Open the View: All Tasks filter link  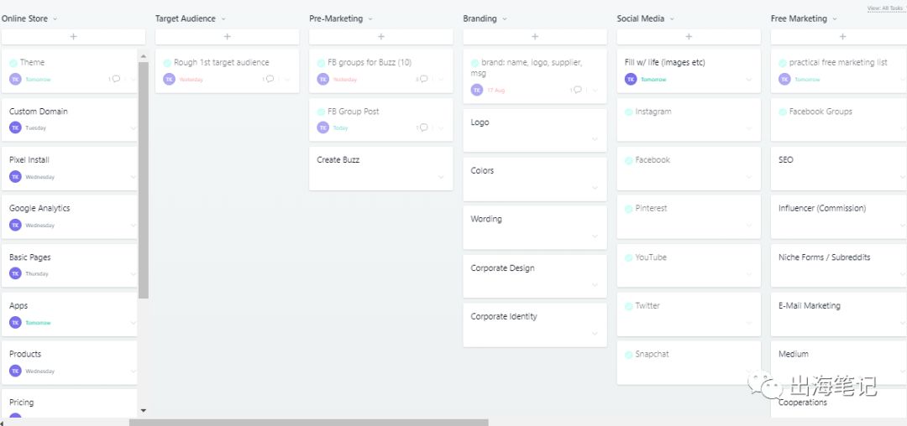pyautogui.click(x=885, y=8)
